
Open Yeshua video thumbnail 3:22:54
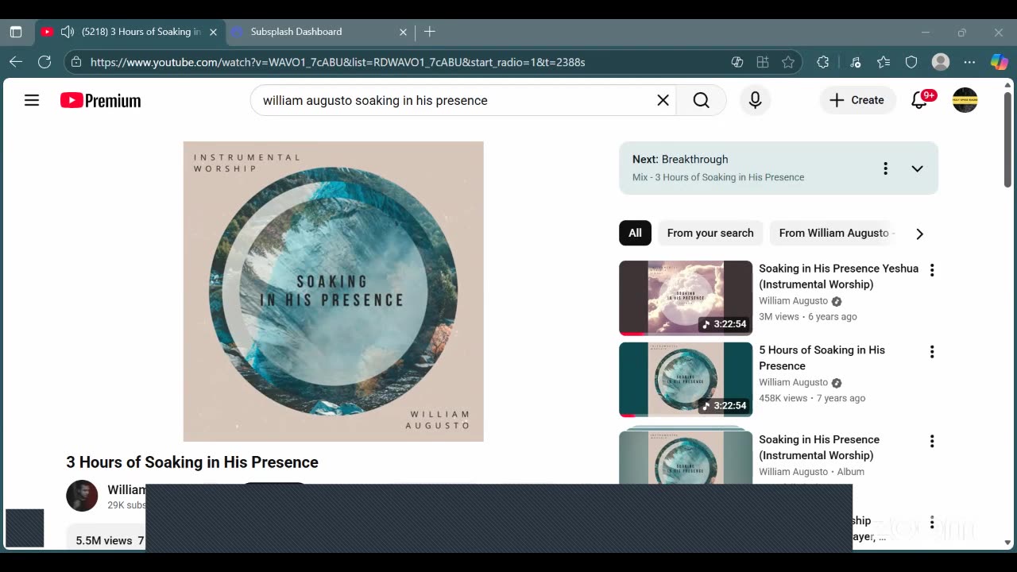point(686,298)
